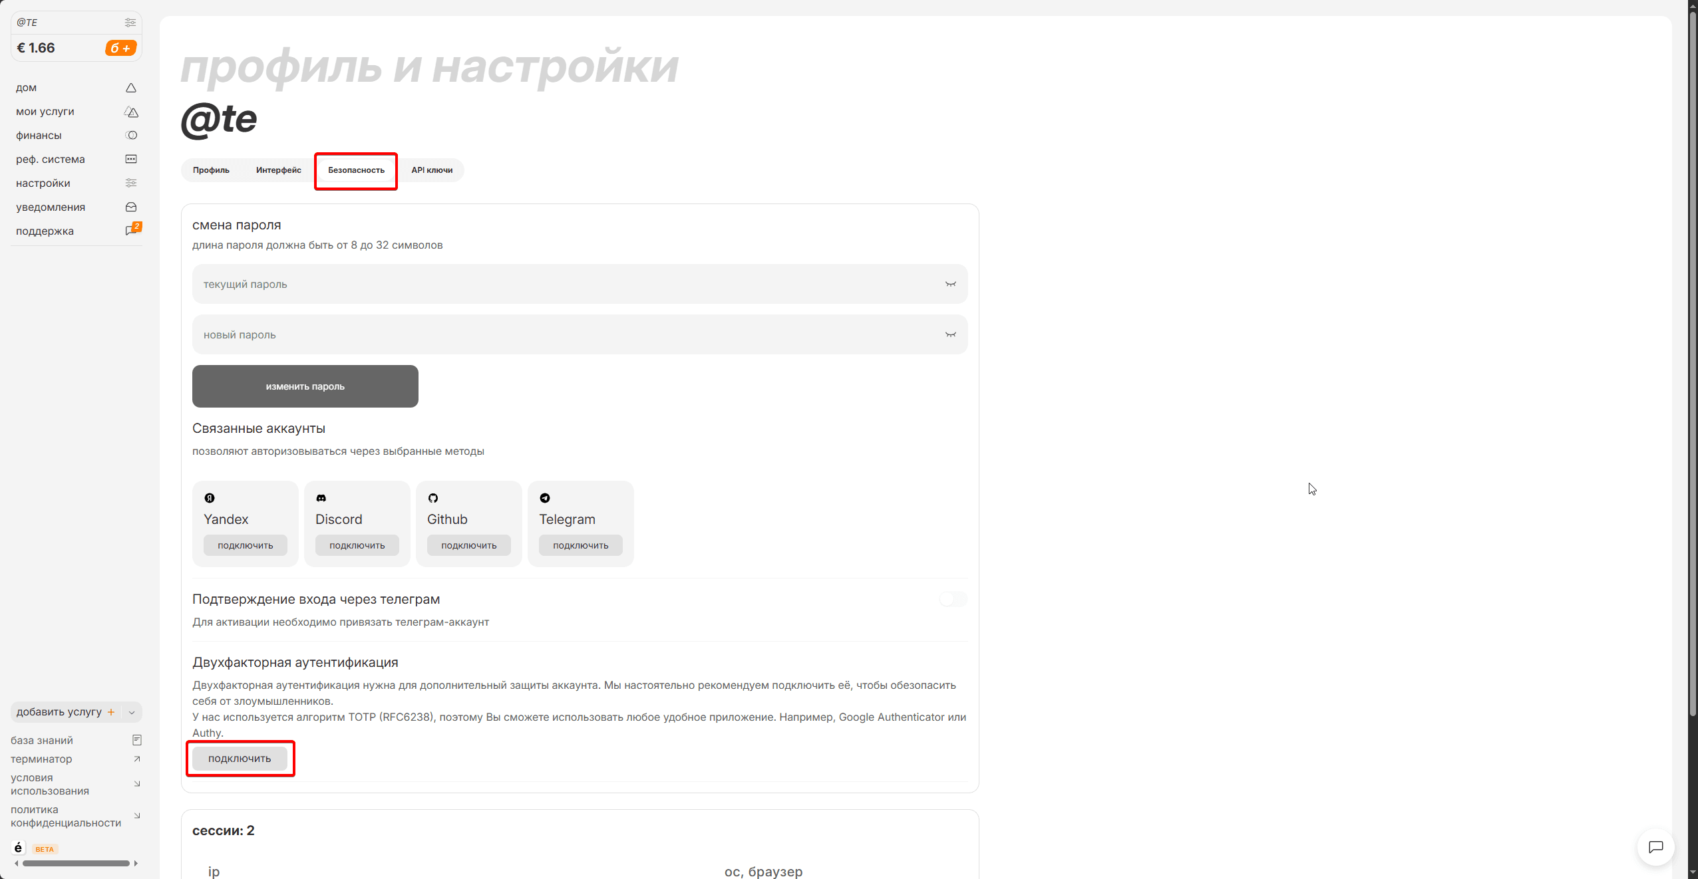
Task: Connect the Github account
Action: [x=468, y=545]
